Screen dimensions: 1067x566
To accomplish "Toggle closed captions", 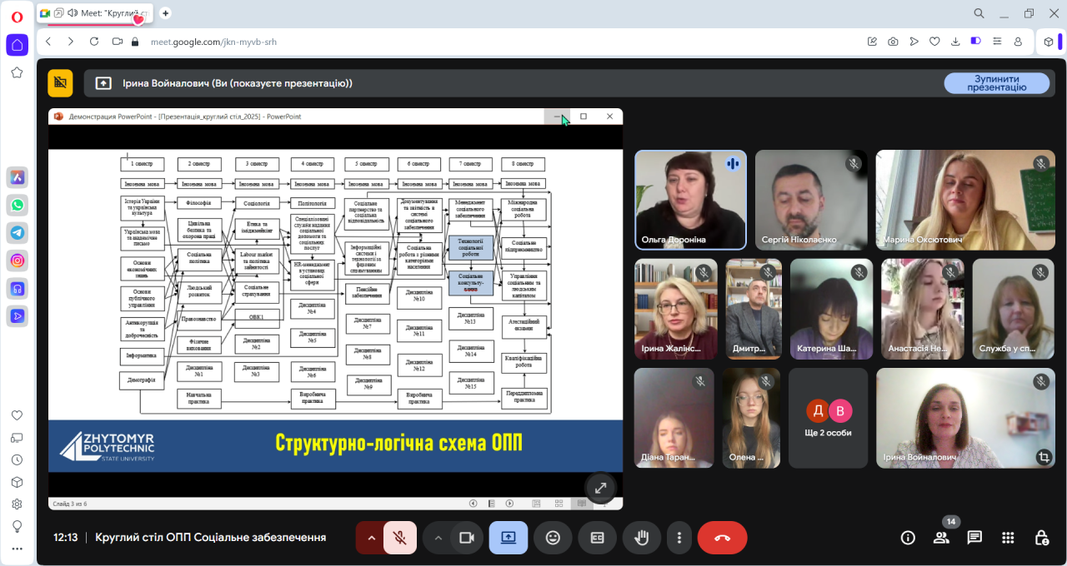I will click(597, 538).
